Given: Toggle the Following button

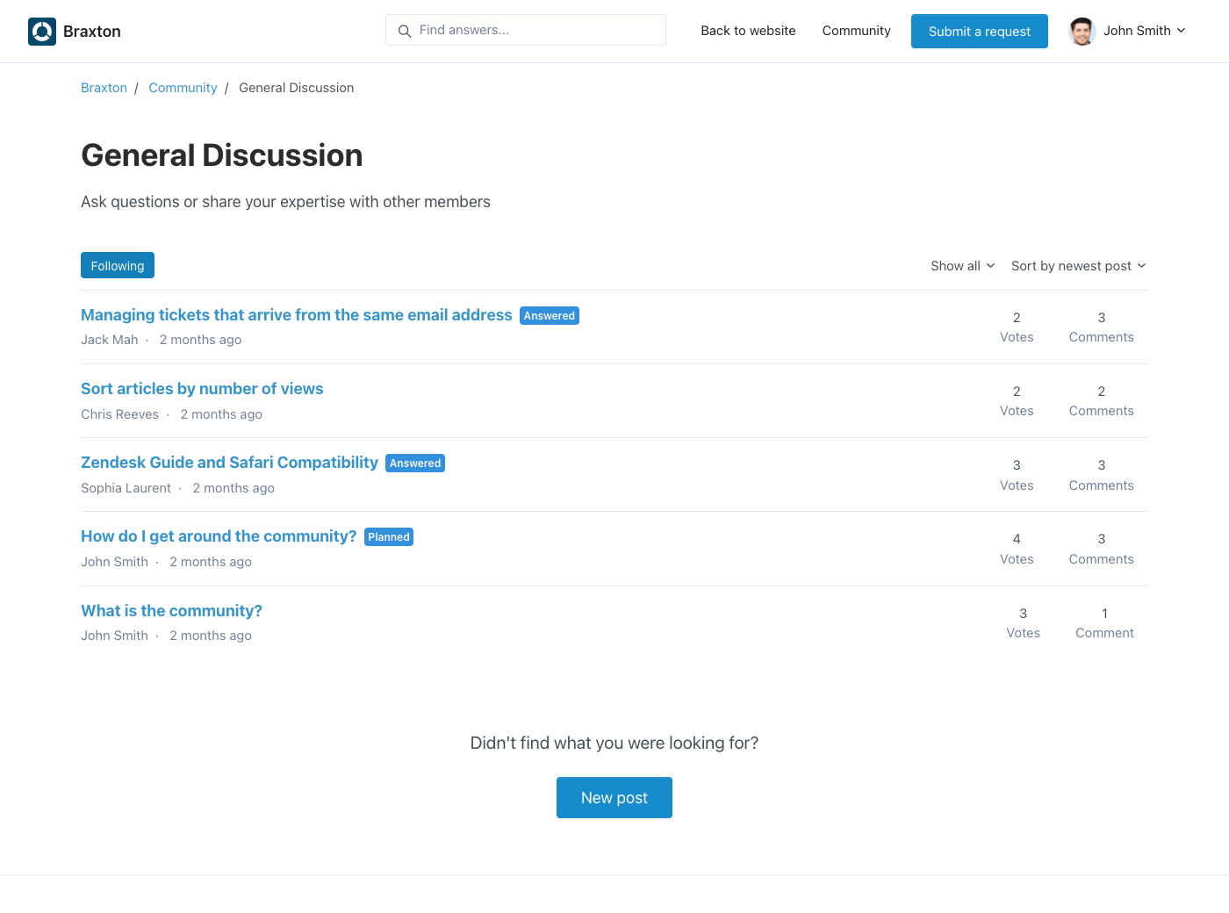Looking at the screenshot, I should [x=118, y=266].
